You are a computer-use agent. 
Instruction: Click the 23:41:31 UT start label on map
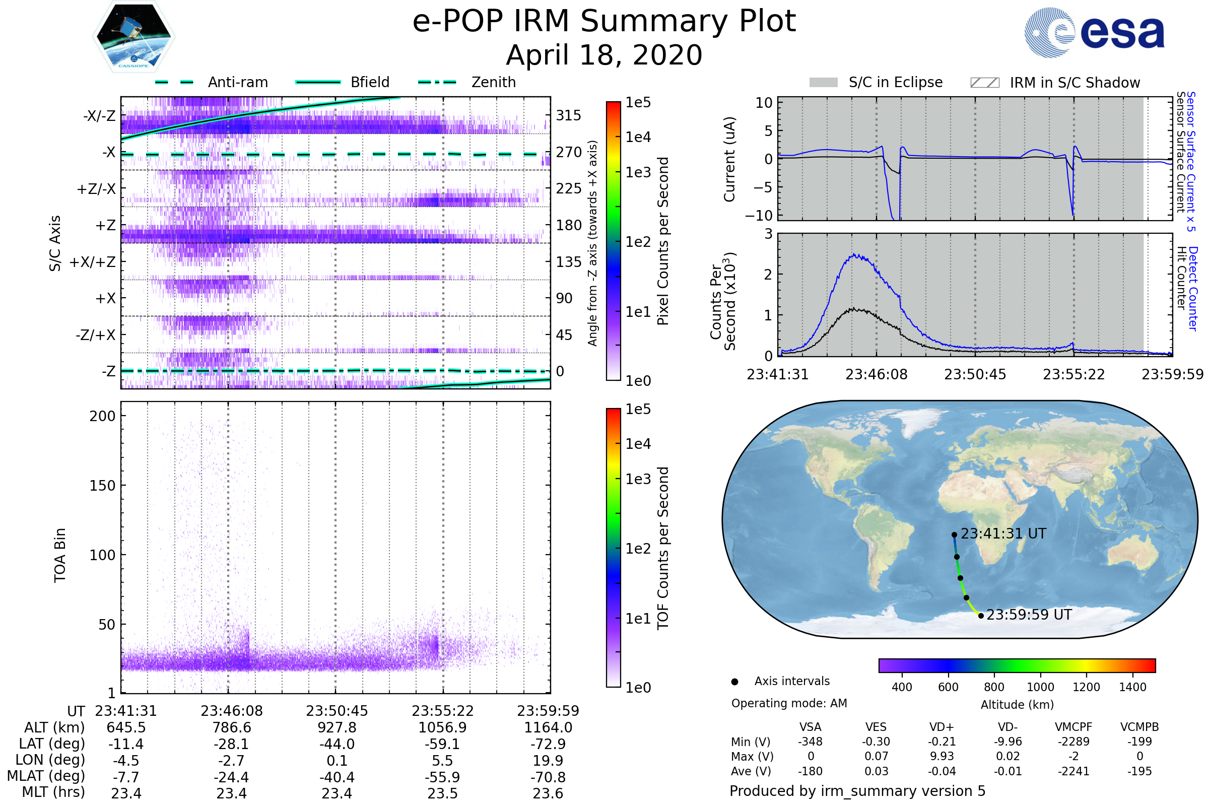pyautogui.click(x=1003, y=533)
